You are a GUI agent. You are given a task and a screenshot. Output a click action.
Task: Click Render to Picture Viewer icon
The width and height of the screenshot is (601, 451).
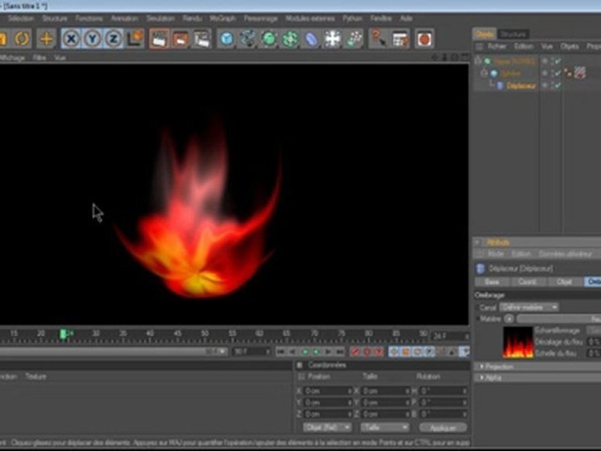(x=180, y=39)
